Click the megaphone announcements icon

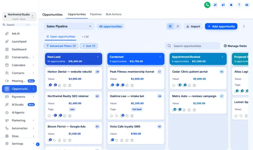[x=223, y=5]
